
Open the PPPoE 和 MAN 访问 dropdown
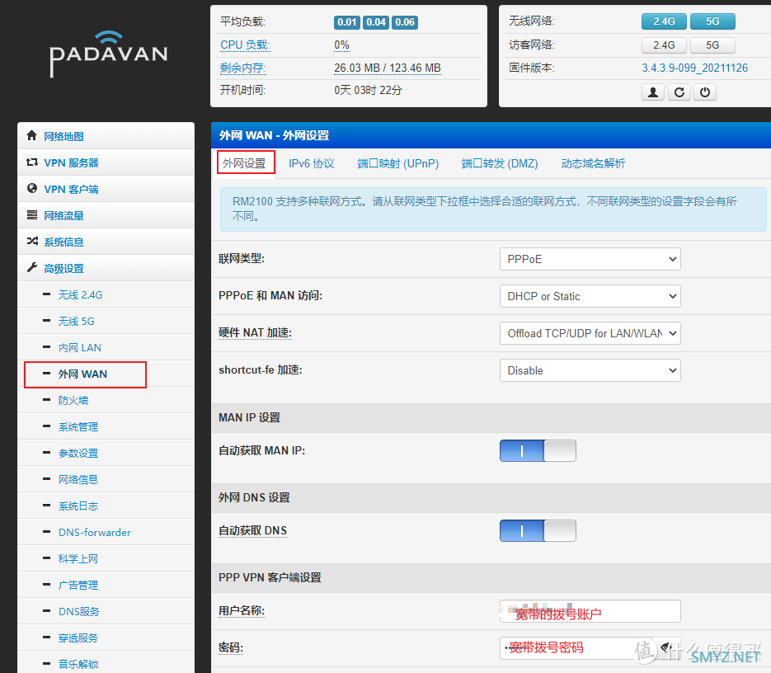tap(590, 296)
